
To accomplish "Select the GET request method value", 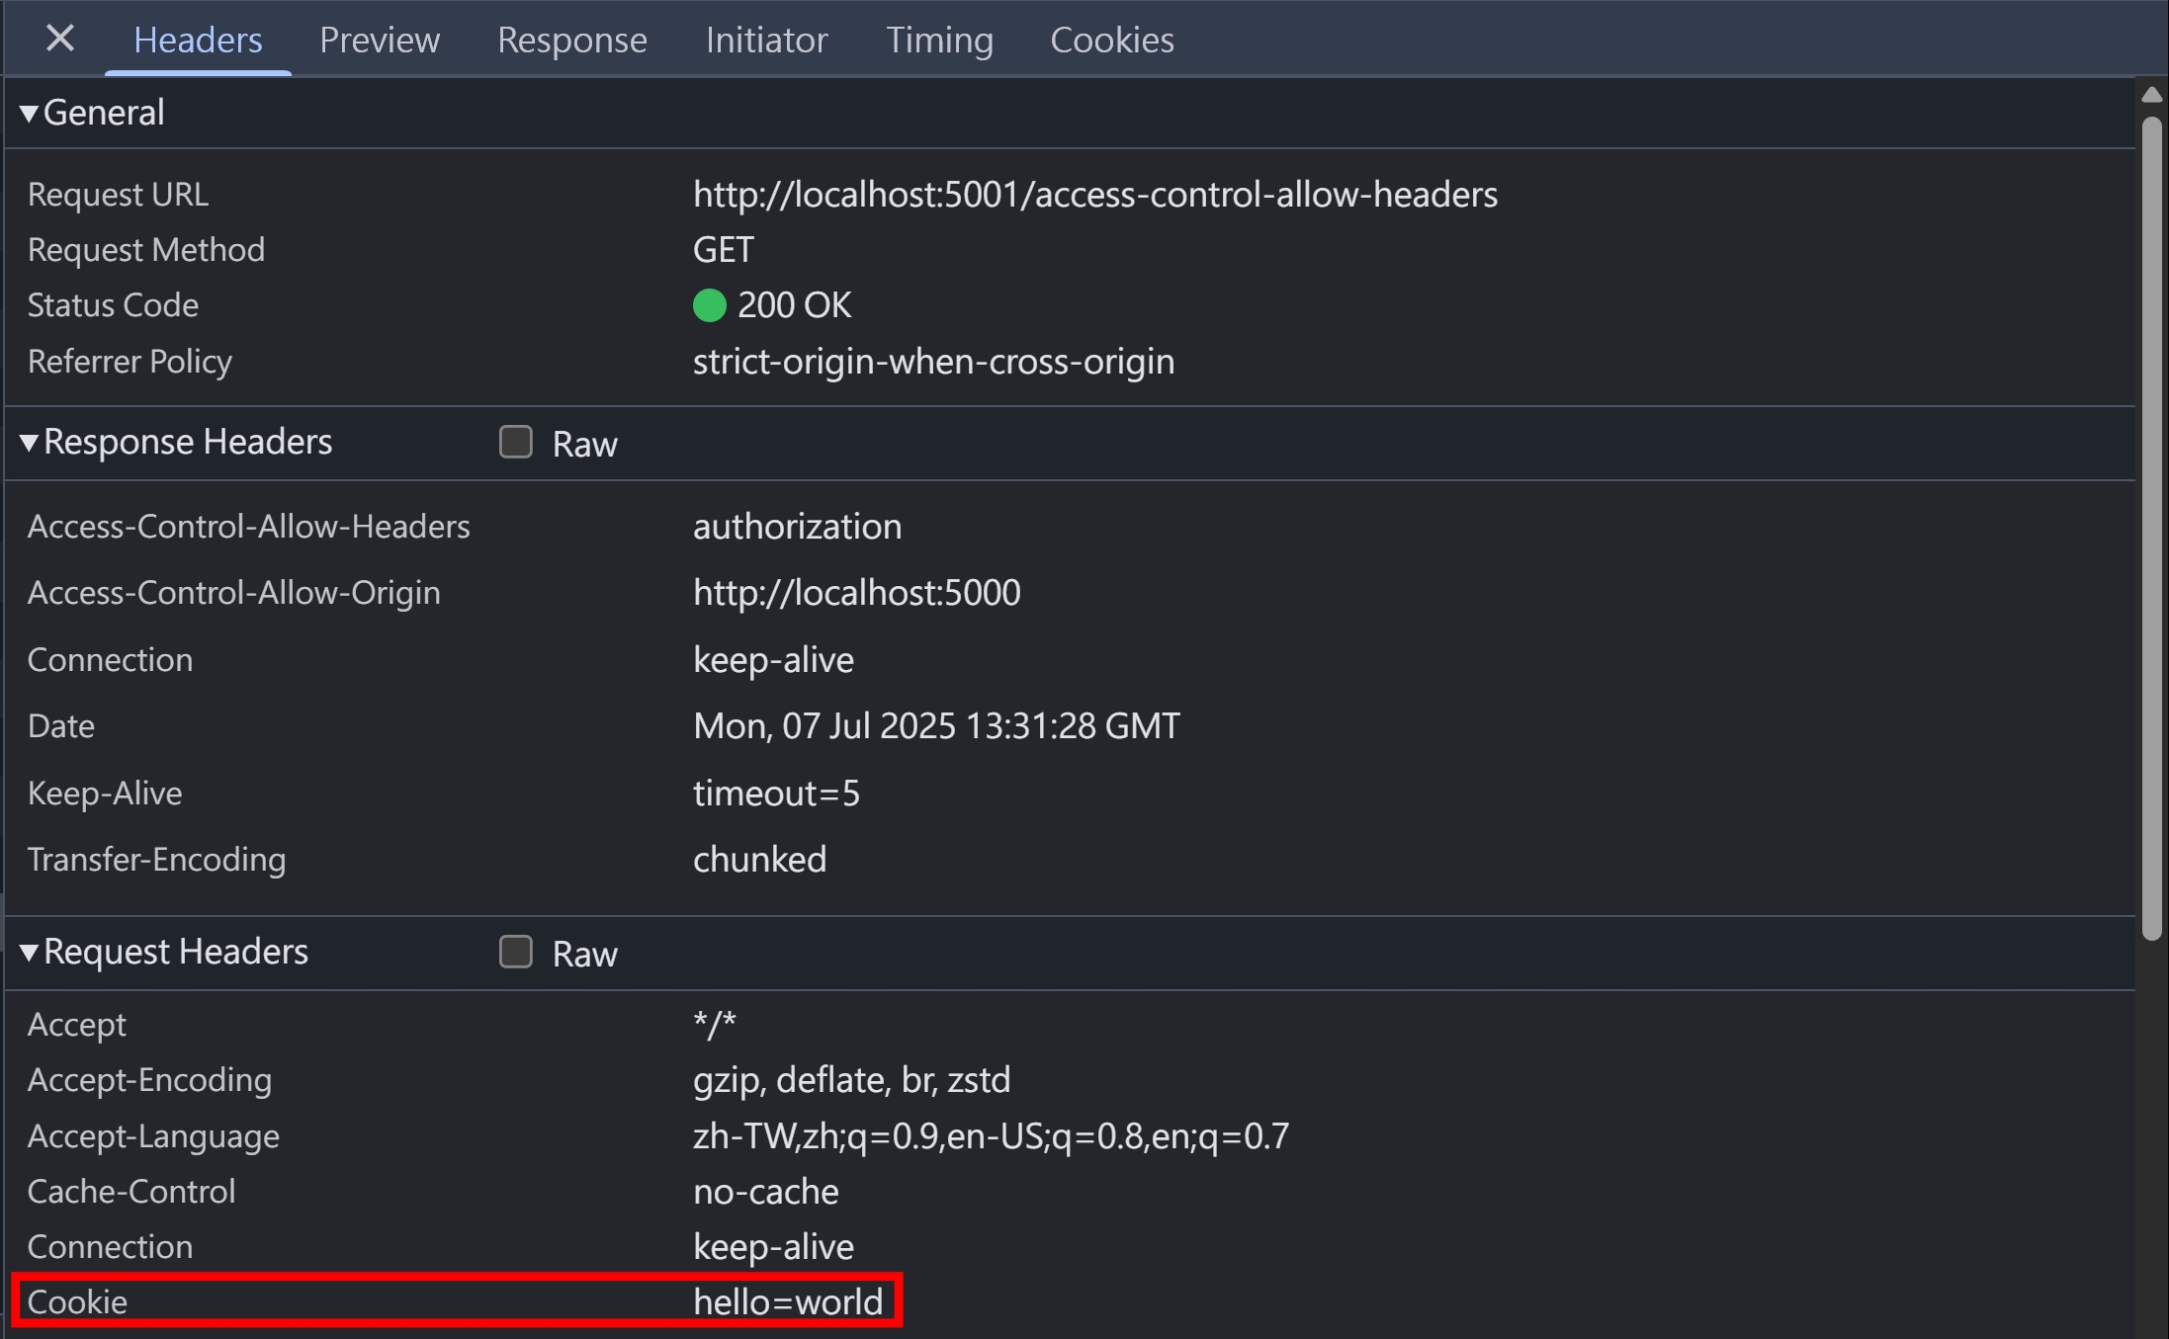I will click(x=724, y=250).
